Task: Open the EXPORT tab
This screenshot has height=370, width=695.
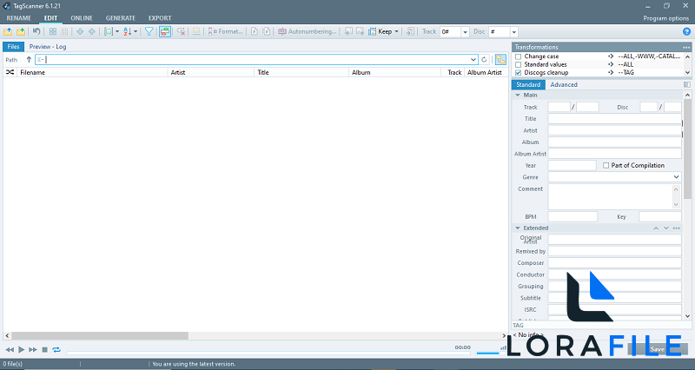Action: pyautogui.click(x=160, y=18)
